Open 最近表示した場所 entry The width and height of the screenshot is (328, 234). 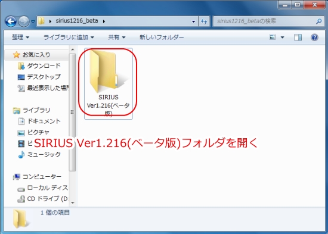[48, 88]
